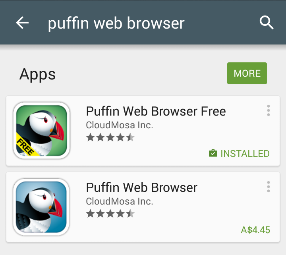The width and height of the screenshot is (286, 255).
Task: Open the Puffin Web Browser Free title
Action: coord(156,111)
